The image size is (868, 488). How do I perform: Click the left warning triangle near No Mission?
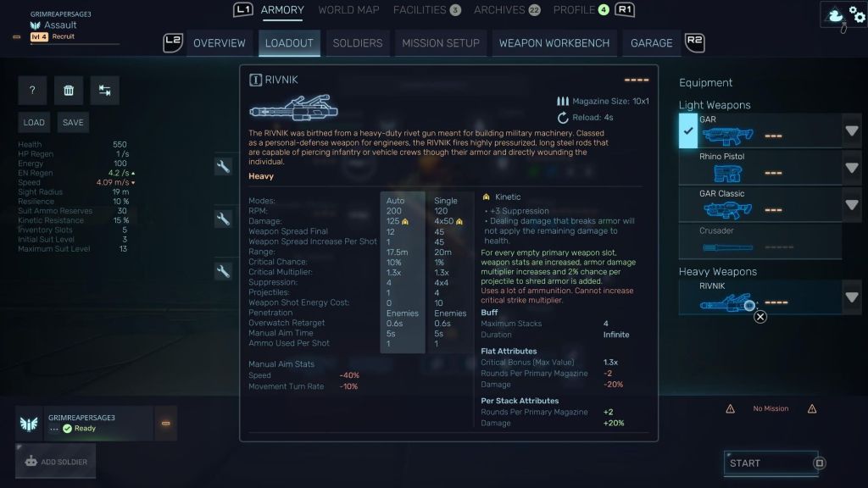pyautogui.click(x=730, y=409)
